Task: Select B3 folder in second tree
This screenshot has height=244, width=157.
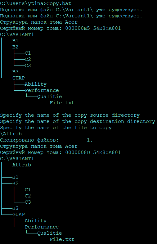Action: pos(16,208)
